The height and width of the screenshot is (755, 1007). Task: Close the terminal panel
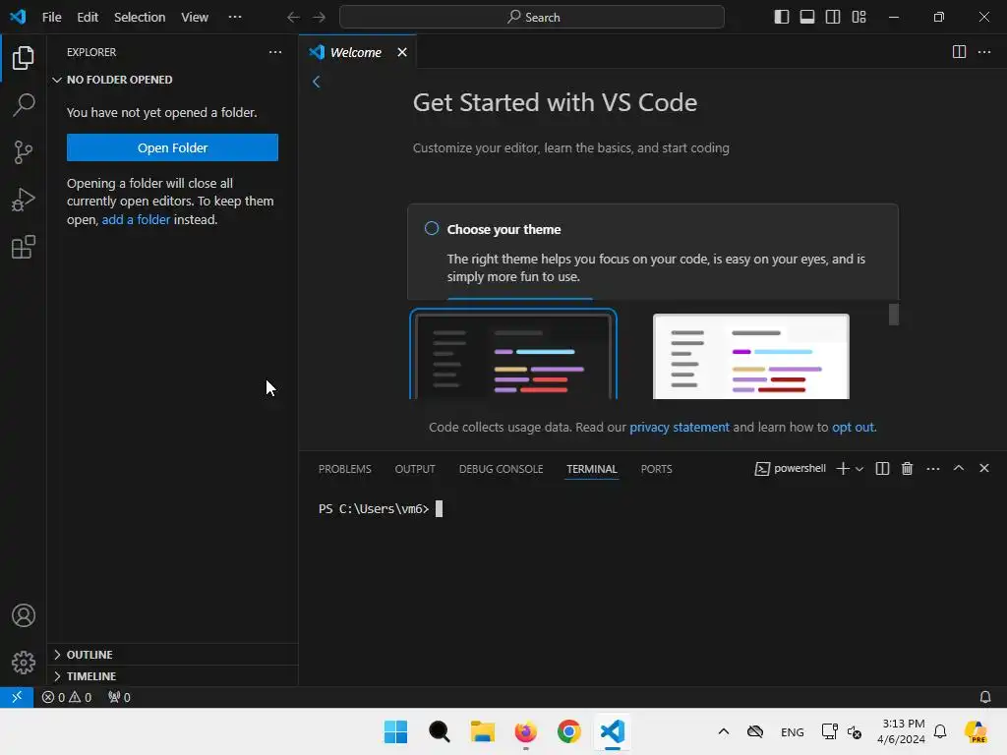point(984,468)
